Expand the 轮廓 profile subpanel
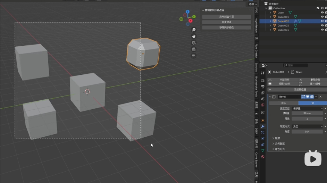This screenshot has height=183, width=327. coord(273,138)
